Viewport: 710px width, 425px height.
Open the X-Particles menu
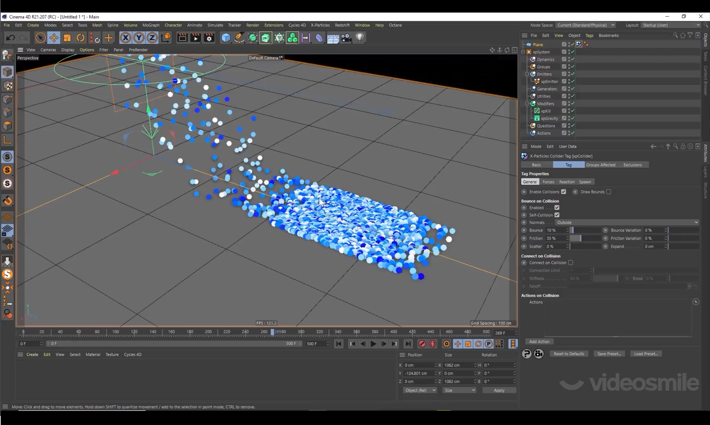point(320,25)
